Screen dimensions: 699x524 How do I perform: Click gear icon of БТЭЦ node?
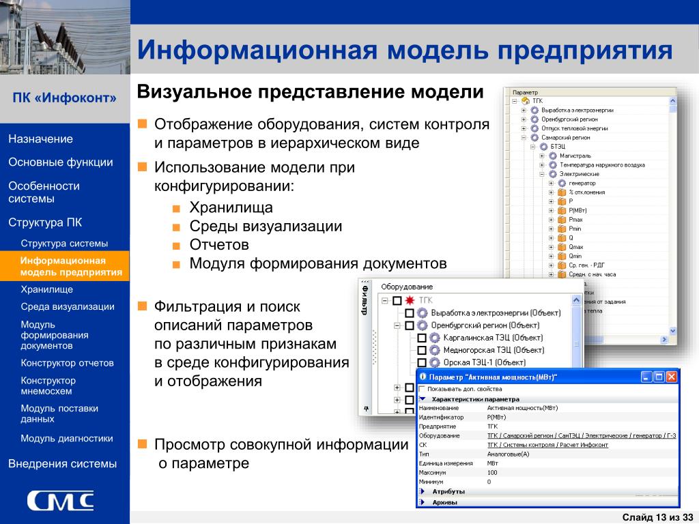pos(544,147)
